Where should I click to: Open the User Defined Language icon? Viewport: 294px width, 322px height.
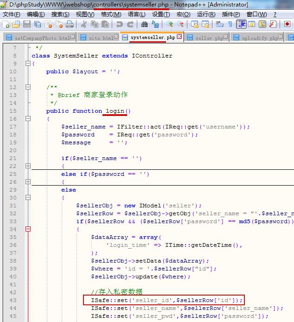coord(252,24)
